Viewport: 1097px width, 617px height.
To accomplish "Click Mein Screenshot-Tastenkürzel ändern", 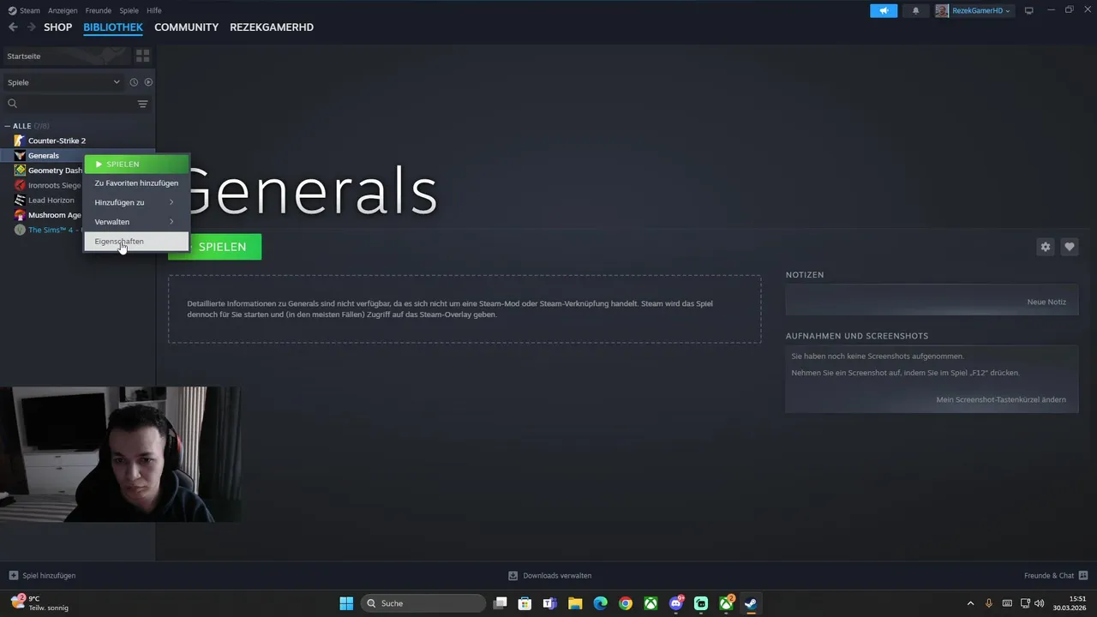I will click(x=1001, y=399).
